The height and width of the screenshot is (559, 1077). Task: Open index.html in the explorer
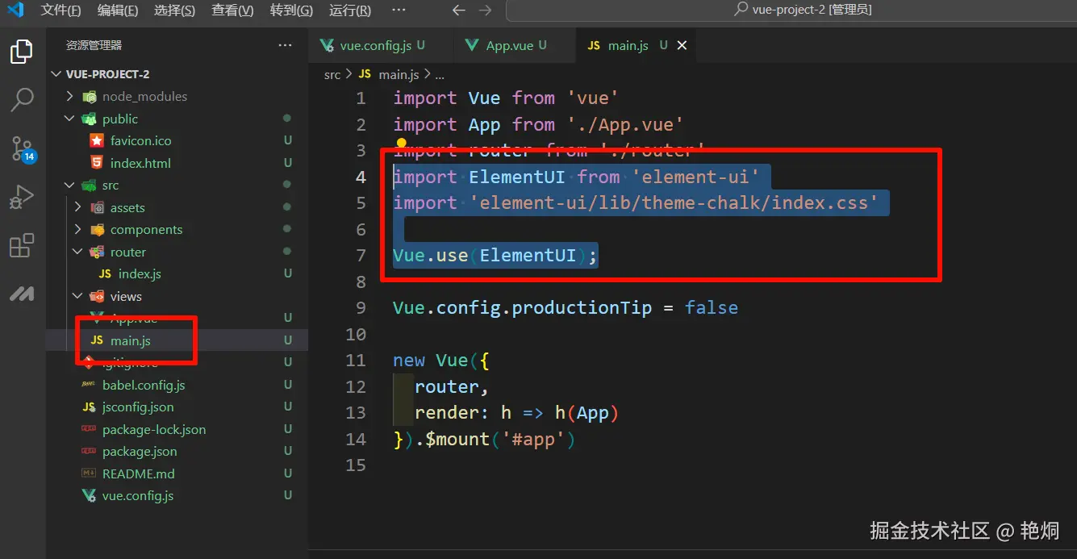coord(140,163)
